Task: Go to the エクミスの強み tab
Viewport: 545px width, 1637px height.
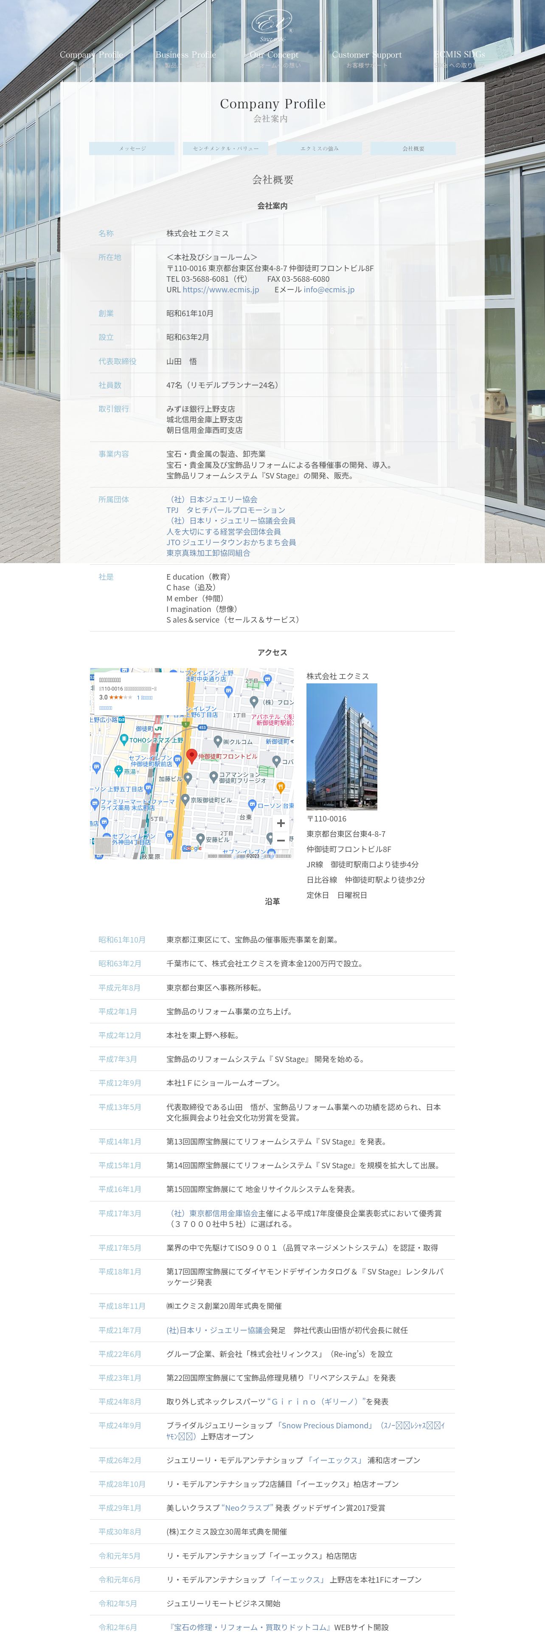Action: (319, 149)
